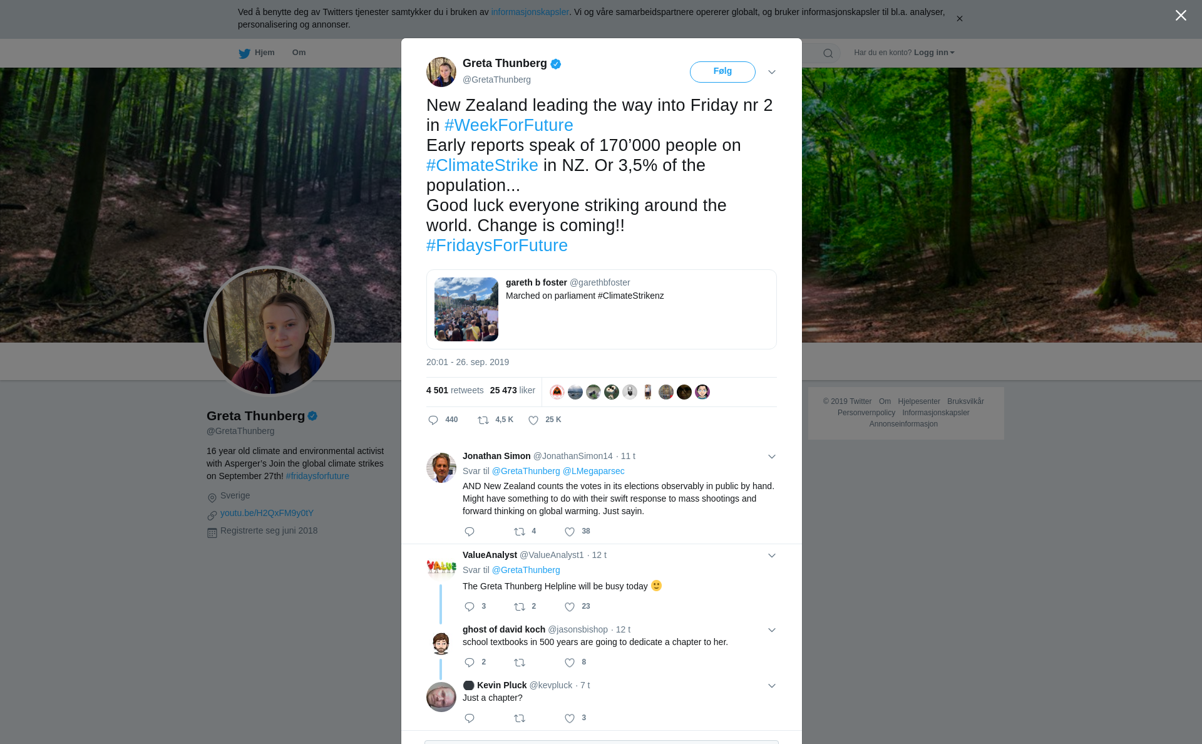The height and width of the screenshot is (744, 1202).
Task: Like the main tweet with heart icon
Action: click(533, 420)
